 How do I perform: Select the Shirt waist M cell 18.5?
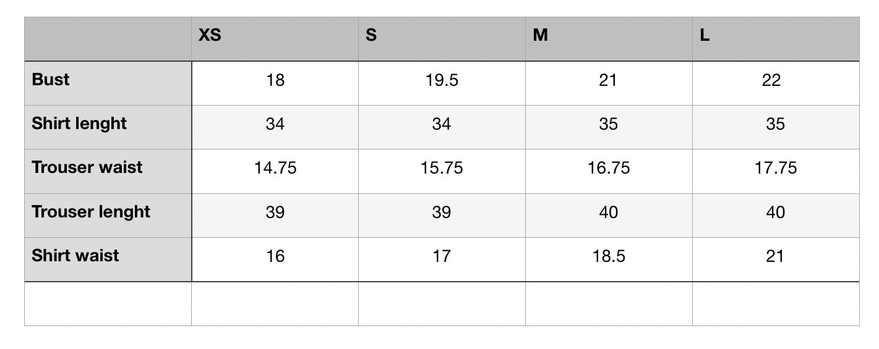pyautogui.click(x=609, y=259)
